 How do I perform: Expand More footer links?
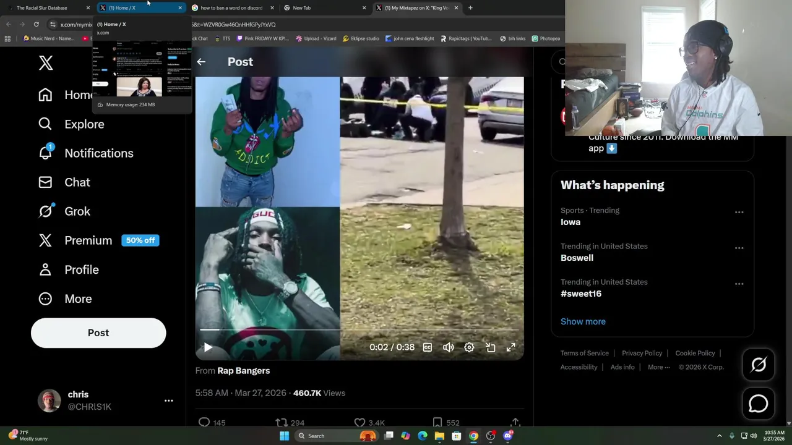coord(659,367)
